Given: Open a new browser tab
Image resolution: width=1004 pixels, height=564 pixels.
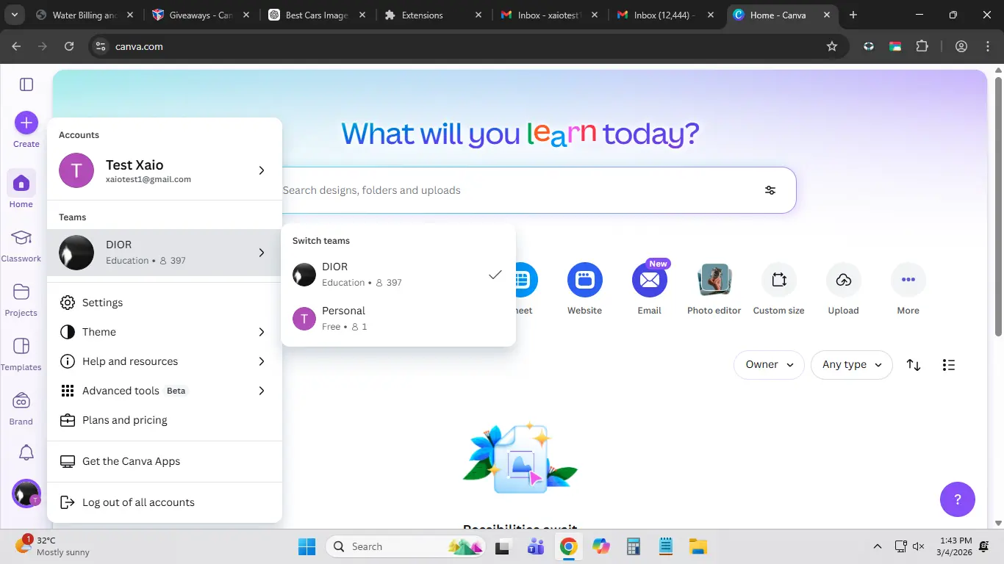Looking at the screenshot, I should click(853, 15).
